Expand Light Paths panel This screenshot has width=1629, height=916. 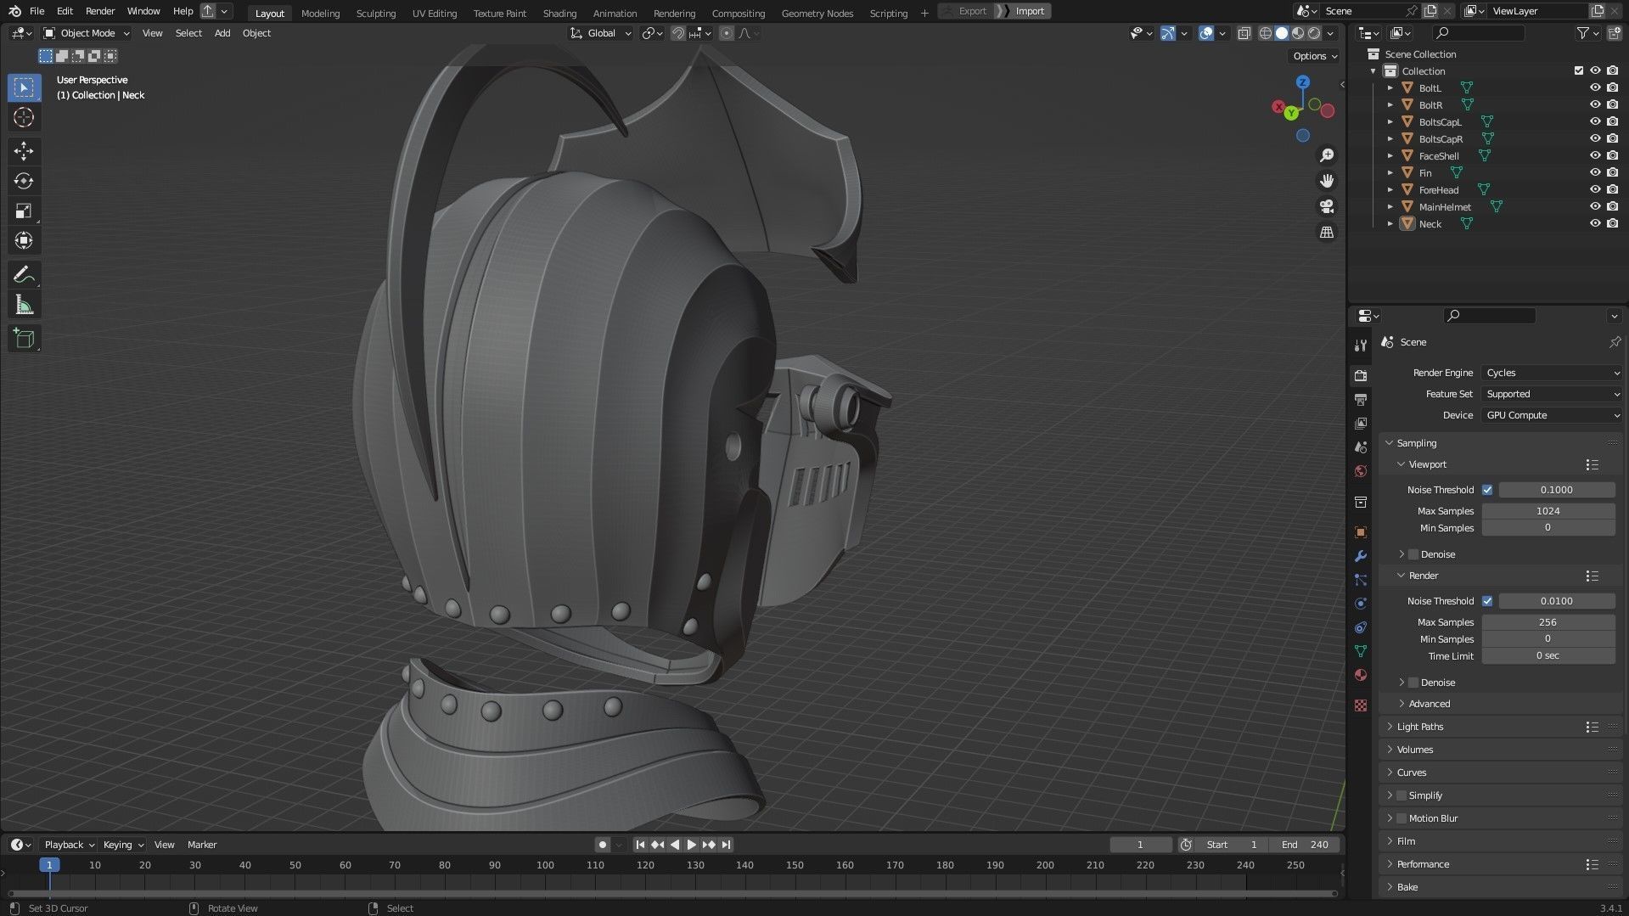(1419, 727)
